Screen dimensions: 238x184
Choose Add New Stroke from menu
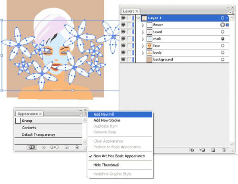(120, 120)
